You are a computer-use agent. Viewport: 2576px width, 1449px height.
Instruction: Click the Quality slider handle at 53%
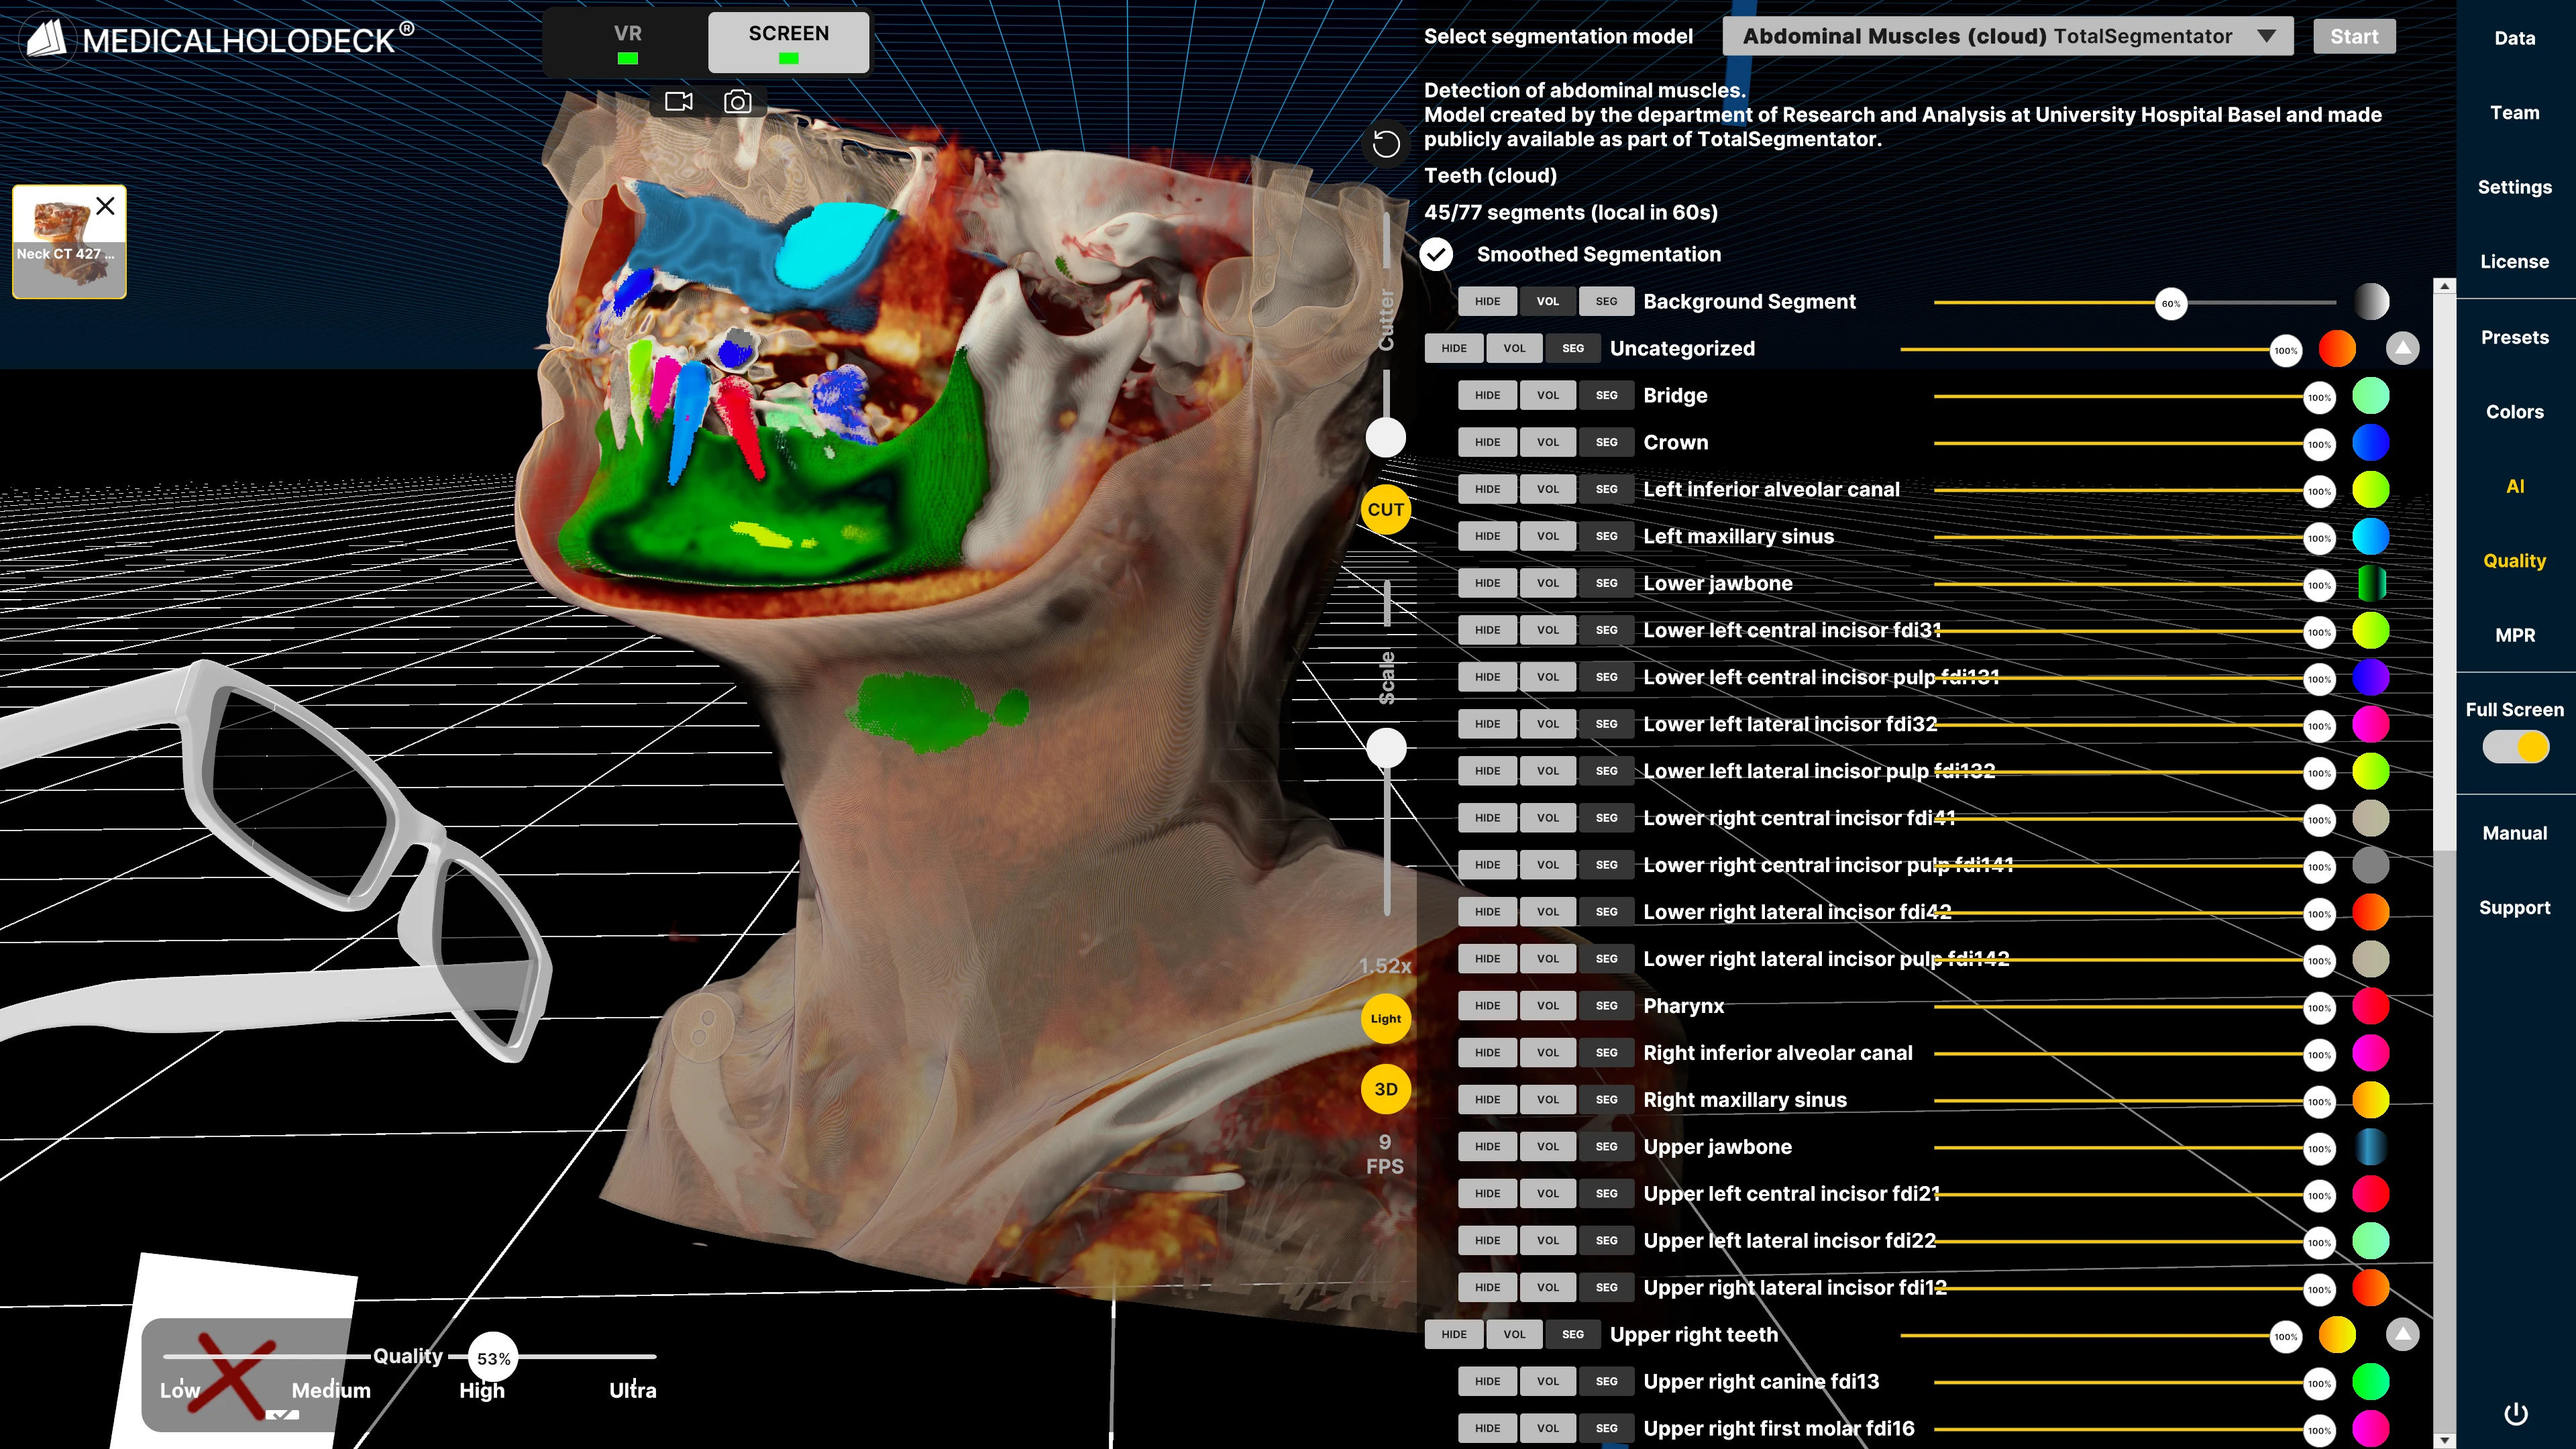click(493, 1357)
